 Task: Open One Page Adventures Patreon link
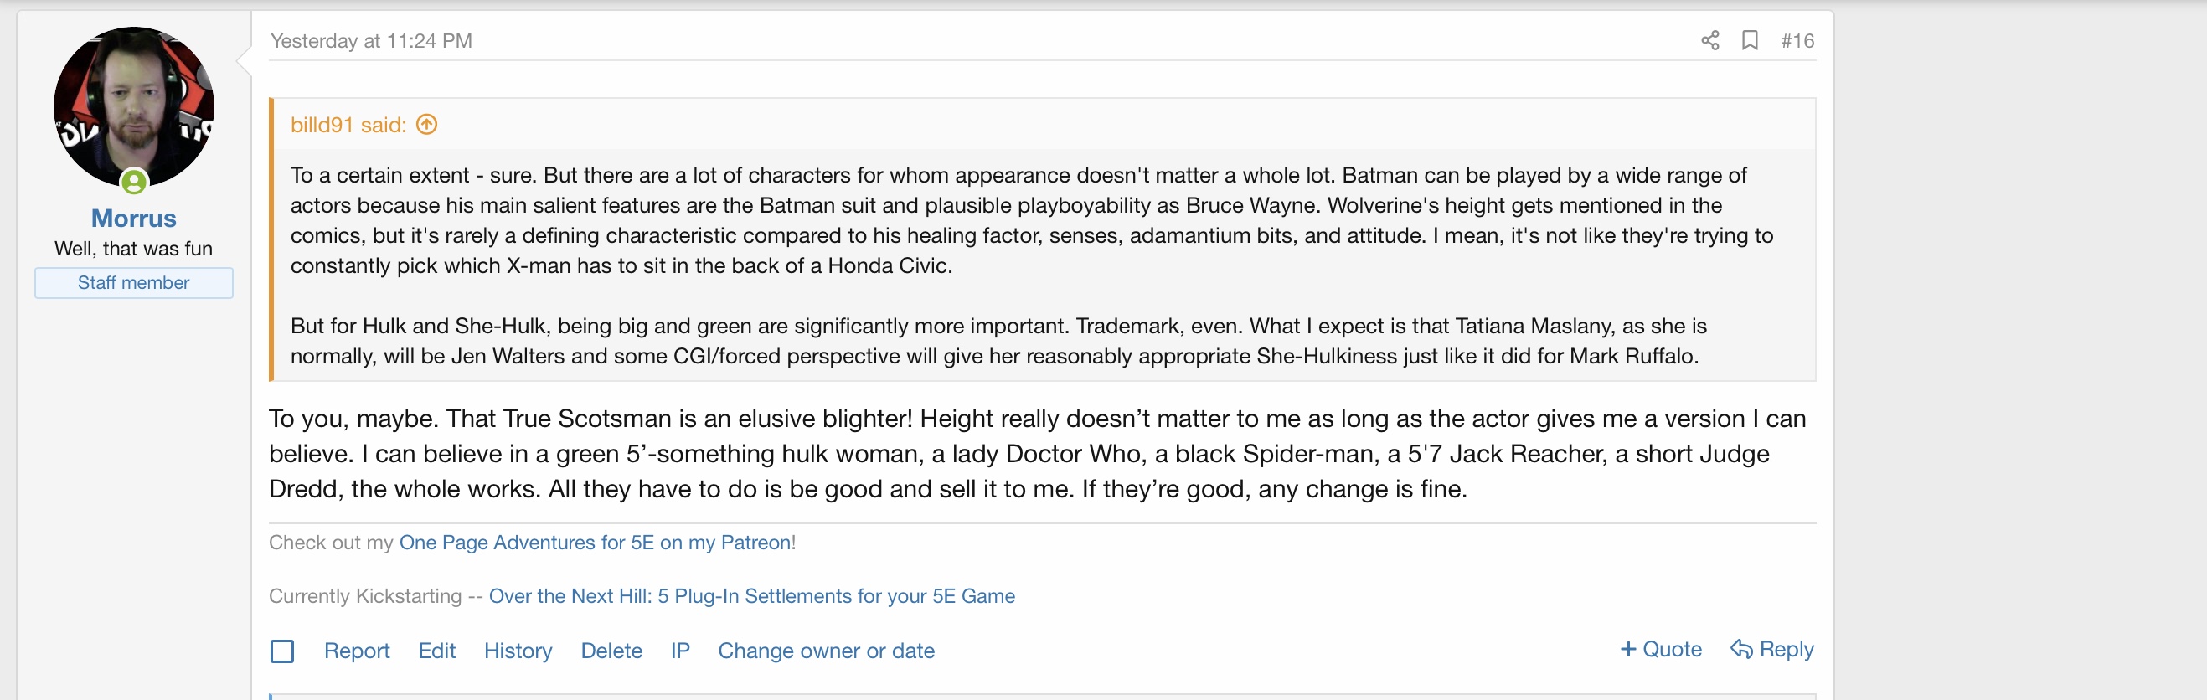595,543
